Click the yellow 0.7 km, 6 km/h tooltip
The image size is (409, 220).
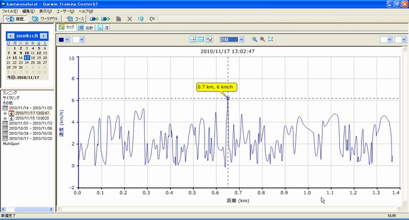(217, 87)
